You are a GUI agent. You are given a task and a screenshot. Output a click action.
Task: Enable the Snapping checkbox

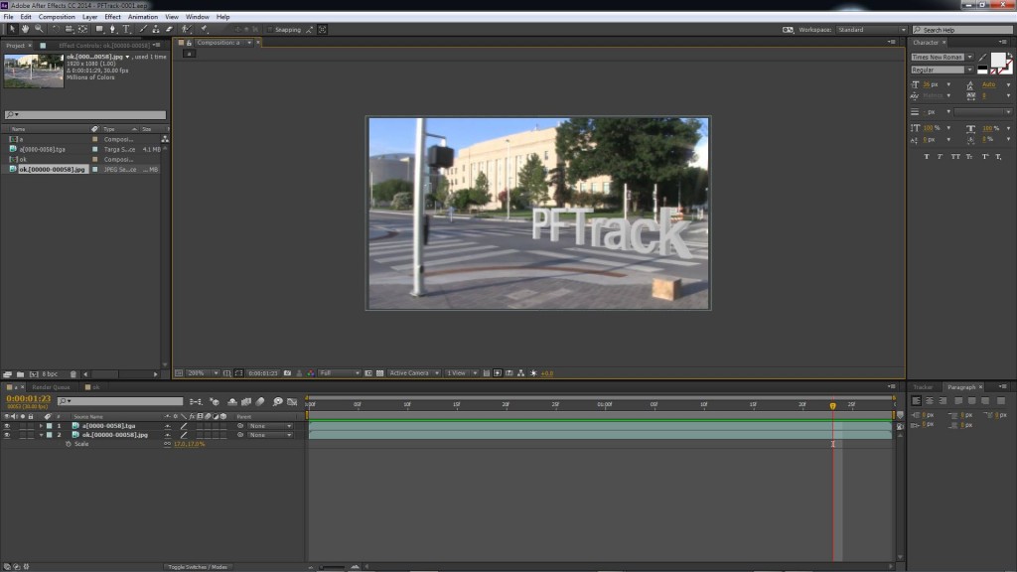[270, 30]
